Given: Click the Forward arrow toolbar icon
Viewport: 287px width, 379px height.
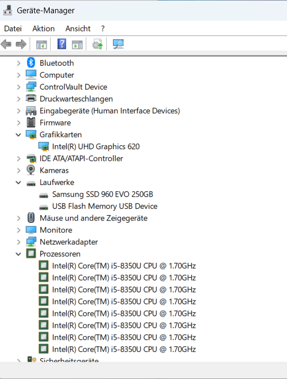Looking at the screenshot, I should (21, 44).
